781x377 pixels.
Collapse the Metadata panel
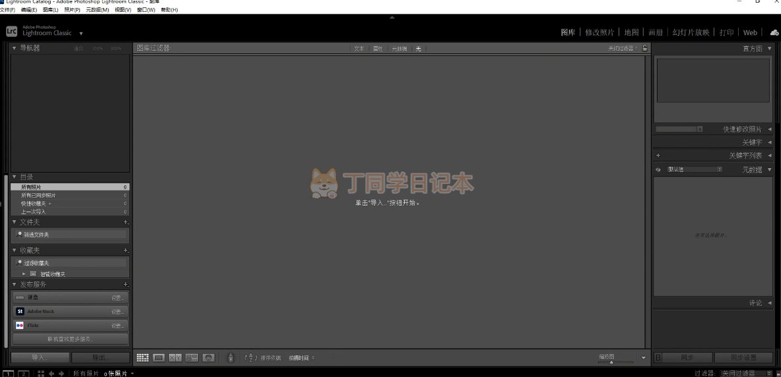point(770,169)
